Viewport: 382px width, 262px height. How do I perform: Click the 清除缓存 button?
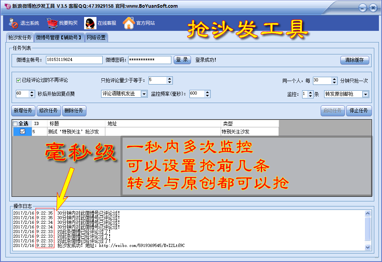[355, 60]
